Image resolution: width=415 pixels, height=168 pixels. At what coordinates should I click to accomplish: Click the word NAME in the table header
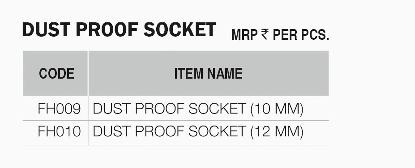(x=225, y=73)
